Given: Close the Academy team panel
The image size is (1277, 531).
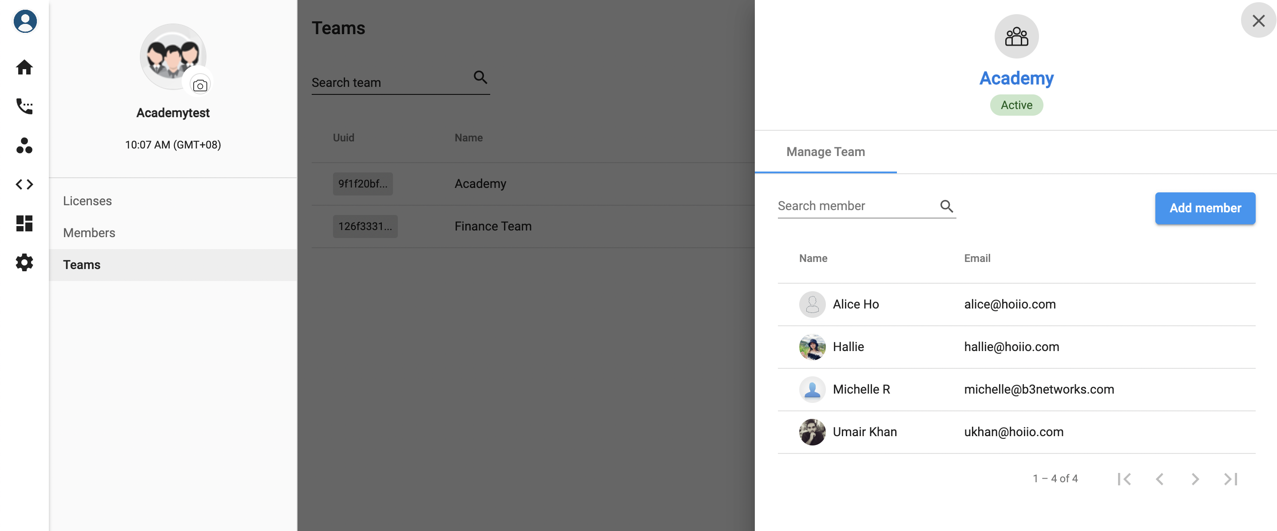Looking at the screenshot, I should pyautogui.click(x=1258, y=20).
